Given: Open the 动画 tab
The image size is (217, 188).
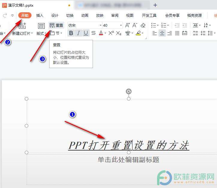Looking at the screenshot, I should (x=85, y=16).
